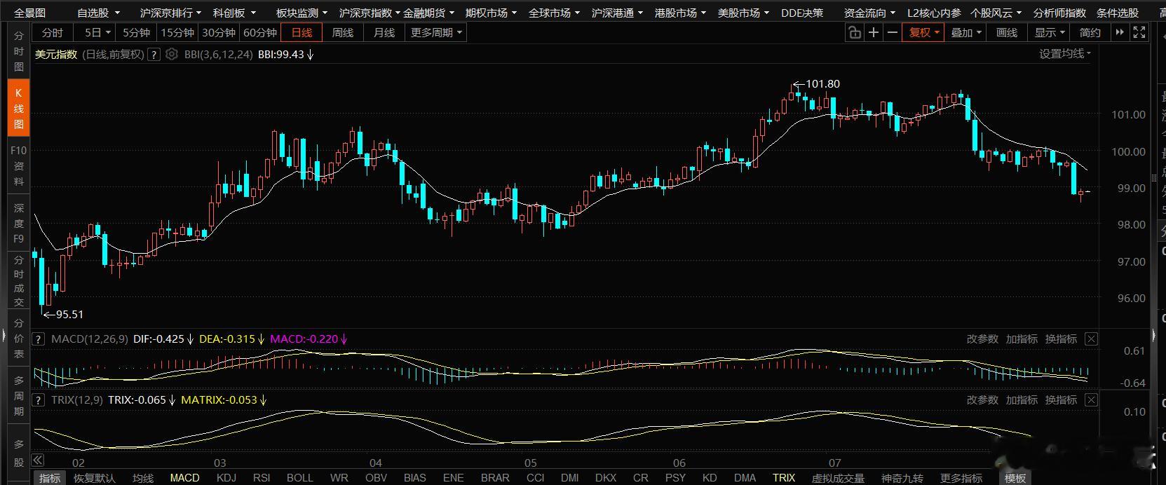Open 港股市场 top menu
The width and height of the screenshot is (1166, 485).
point(680,13)
